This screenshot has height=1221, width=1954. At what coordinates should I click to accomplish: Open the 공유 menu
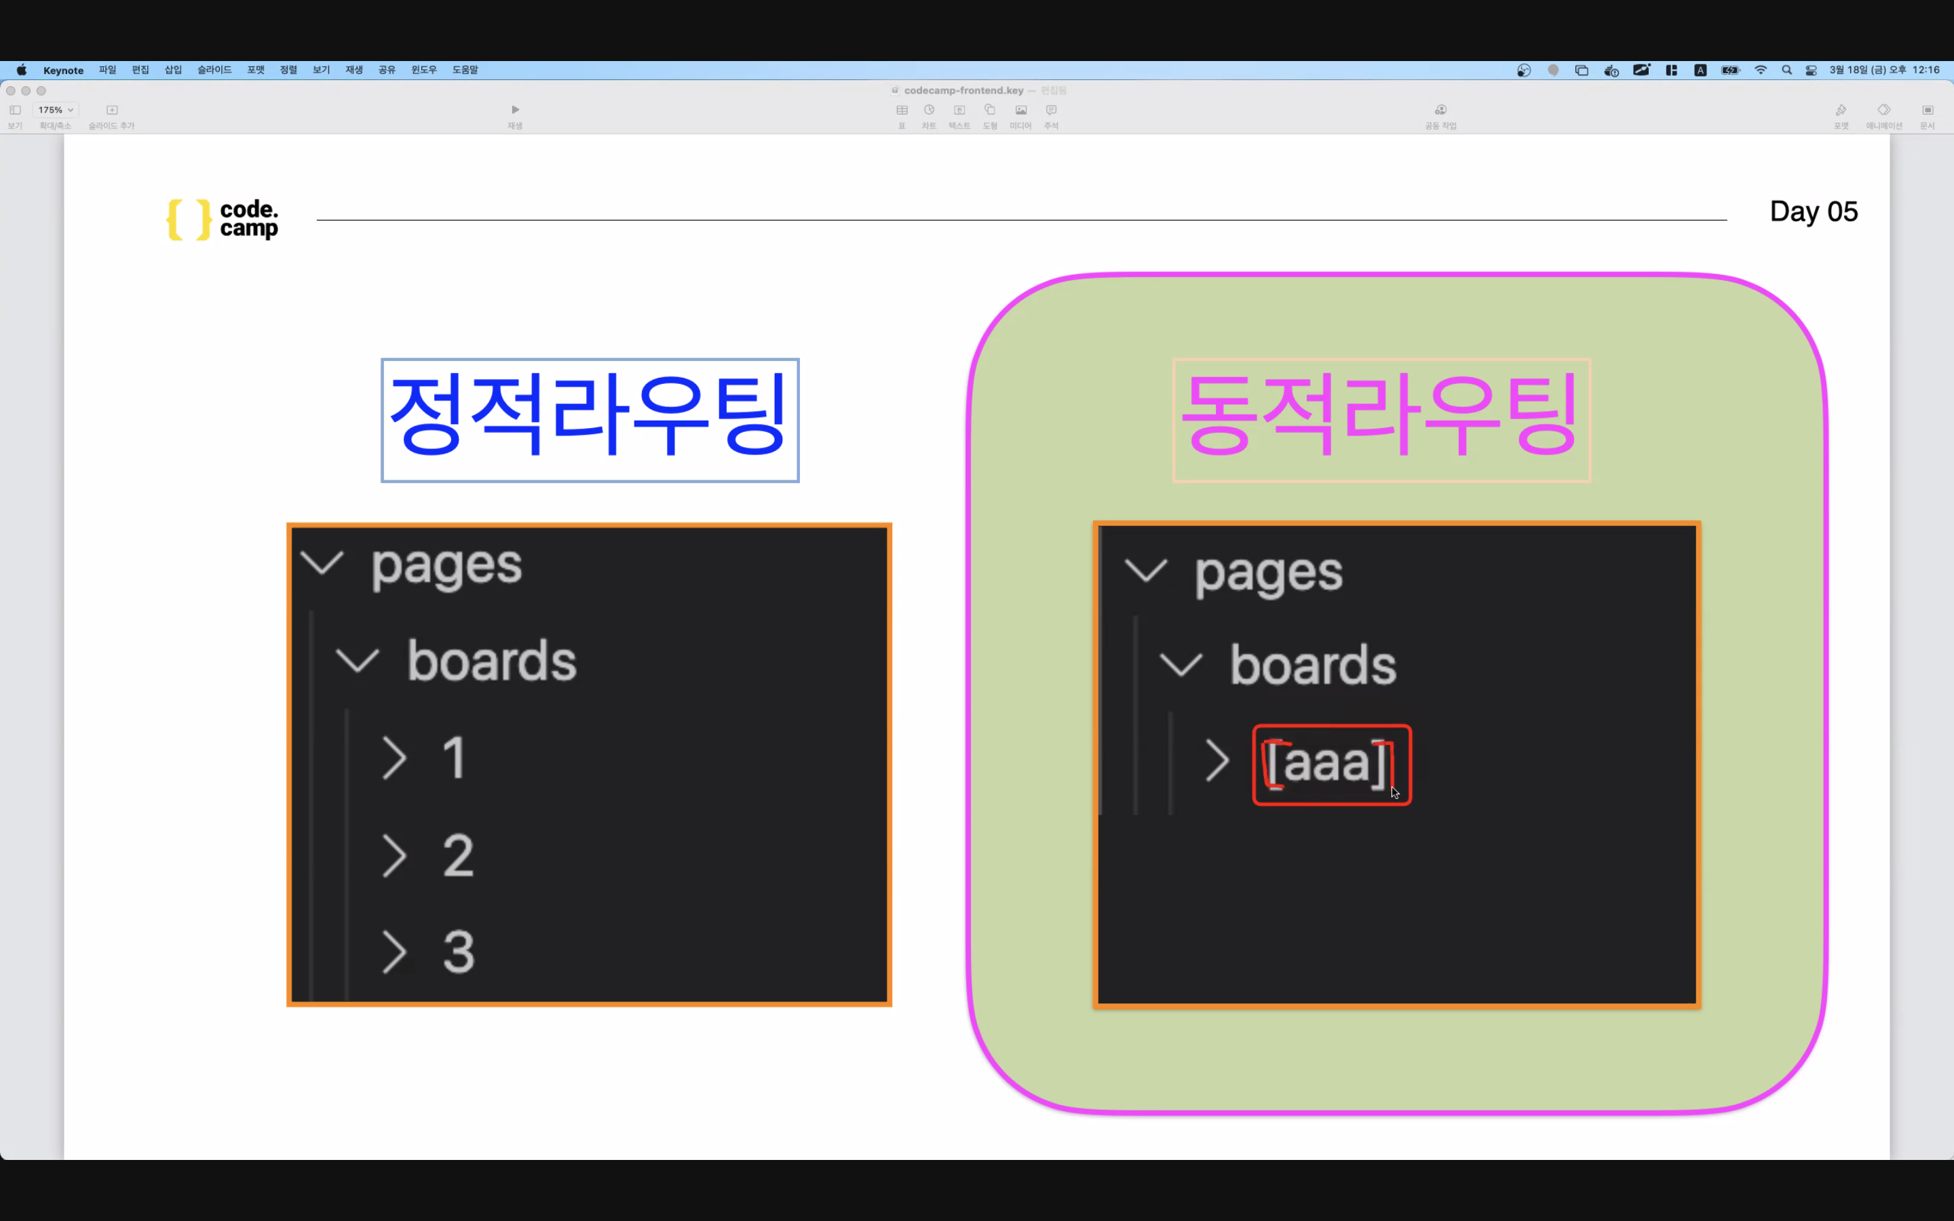click(x=387, y=71)
